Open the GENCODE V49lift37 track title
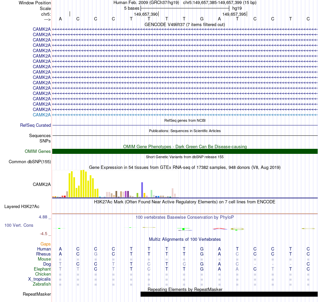318x302 pixels. pos(184,24)
